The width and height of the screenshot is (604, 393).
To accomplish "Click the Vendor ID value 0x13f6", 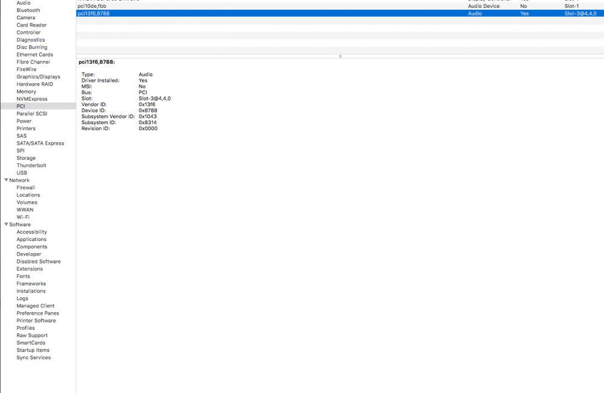I will pyautogui.click(x=147, y=105).
